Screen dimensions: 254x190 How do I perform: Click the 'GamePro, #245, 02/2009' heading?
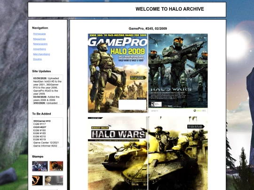148,29
